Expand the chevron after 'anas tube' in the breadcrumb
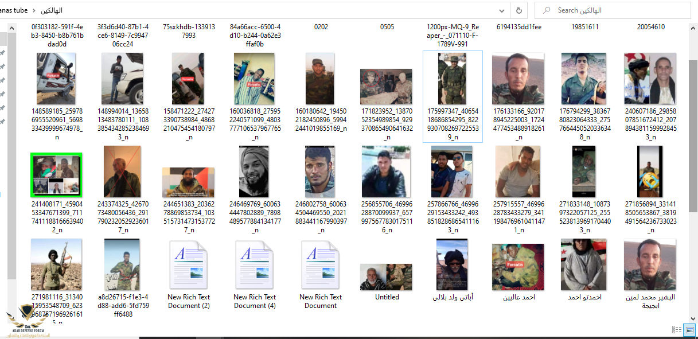The height and width of the screenshot is (339, 698). pyautogui.click(x=33, y=11)
